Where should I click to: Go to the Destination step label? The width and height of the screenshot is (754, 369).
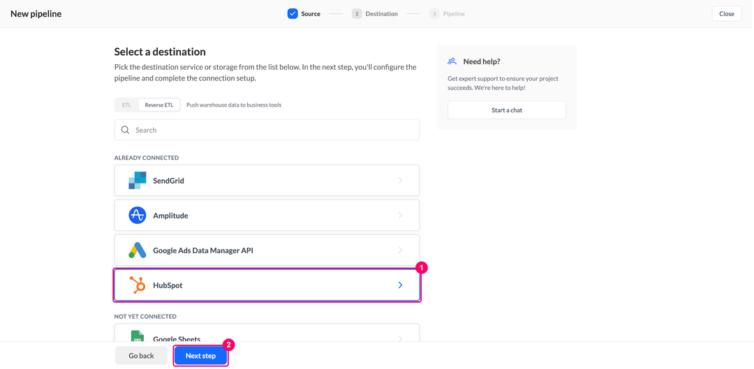381,14
